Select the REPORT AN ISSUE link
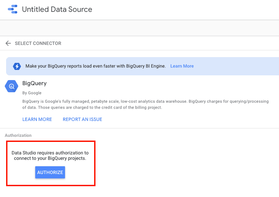The width and height of the screenshot is (279, 197). (82, 119)
